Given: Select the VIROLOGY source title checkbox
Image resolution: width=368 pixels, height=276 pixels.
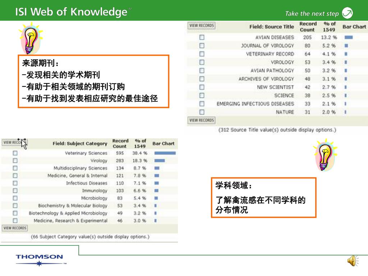Looking at the screenshot, I should point(202,62).
